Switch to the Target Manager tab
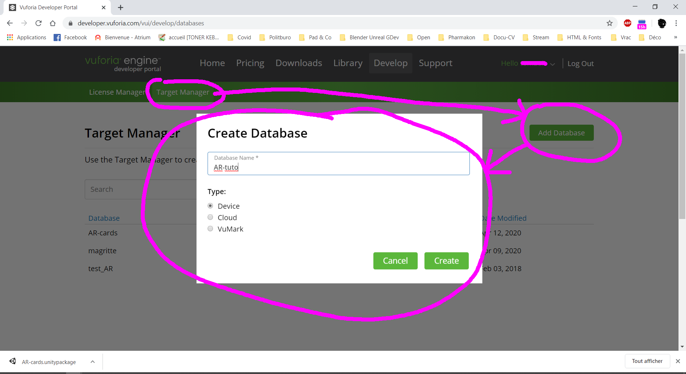The image size is (686, 374). click(x=183, y=92)
